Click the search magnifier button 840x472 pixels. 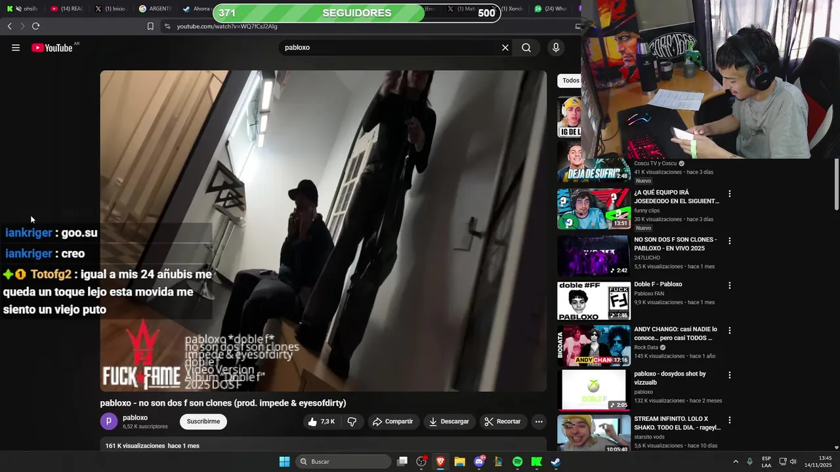click(526, 48)
